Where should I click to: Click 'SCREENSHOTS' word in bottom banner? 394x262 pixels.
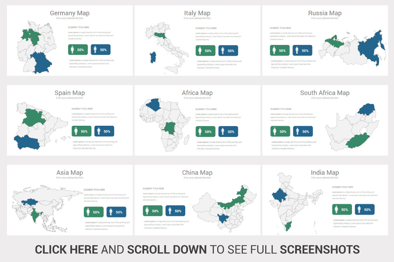[319, 250]
